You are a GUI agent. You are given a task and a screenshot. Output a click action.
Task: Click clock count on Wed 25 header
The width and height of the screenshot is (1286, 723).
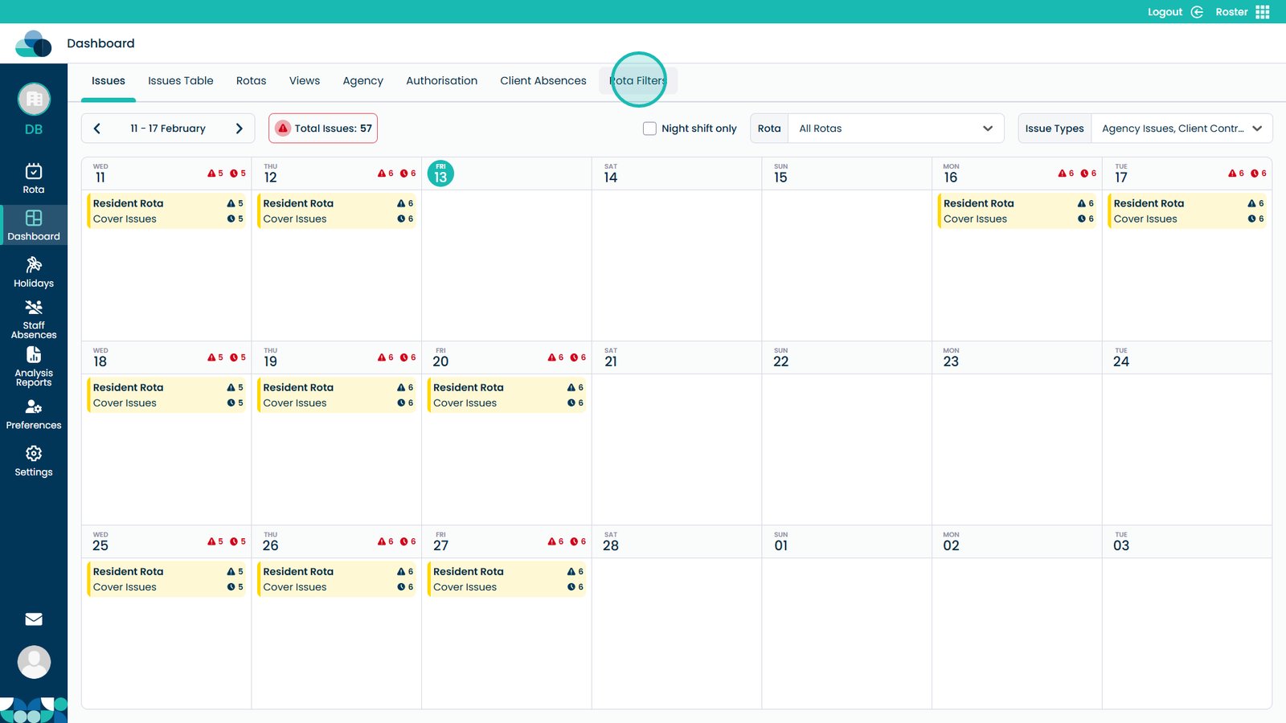point(238,541)
